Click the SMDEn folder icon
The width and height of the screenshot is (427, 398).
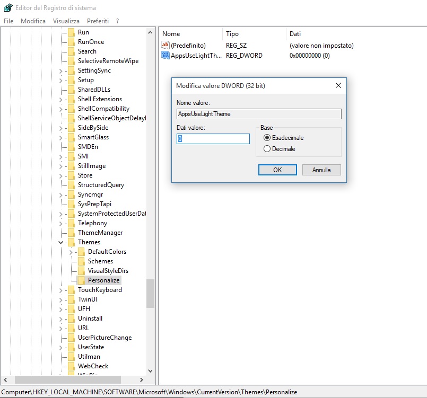click(x=72, y=147)
